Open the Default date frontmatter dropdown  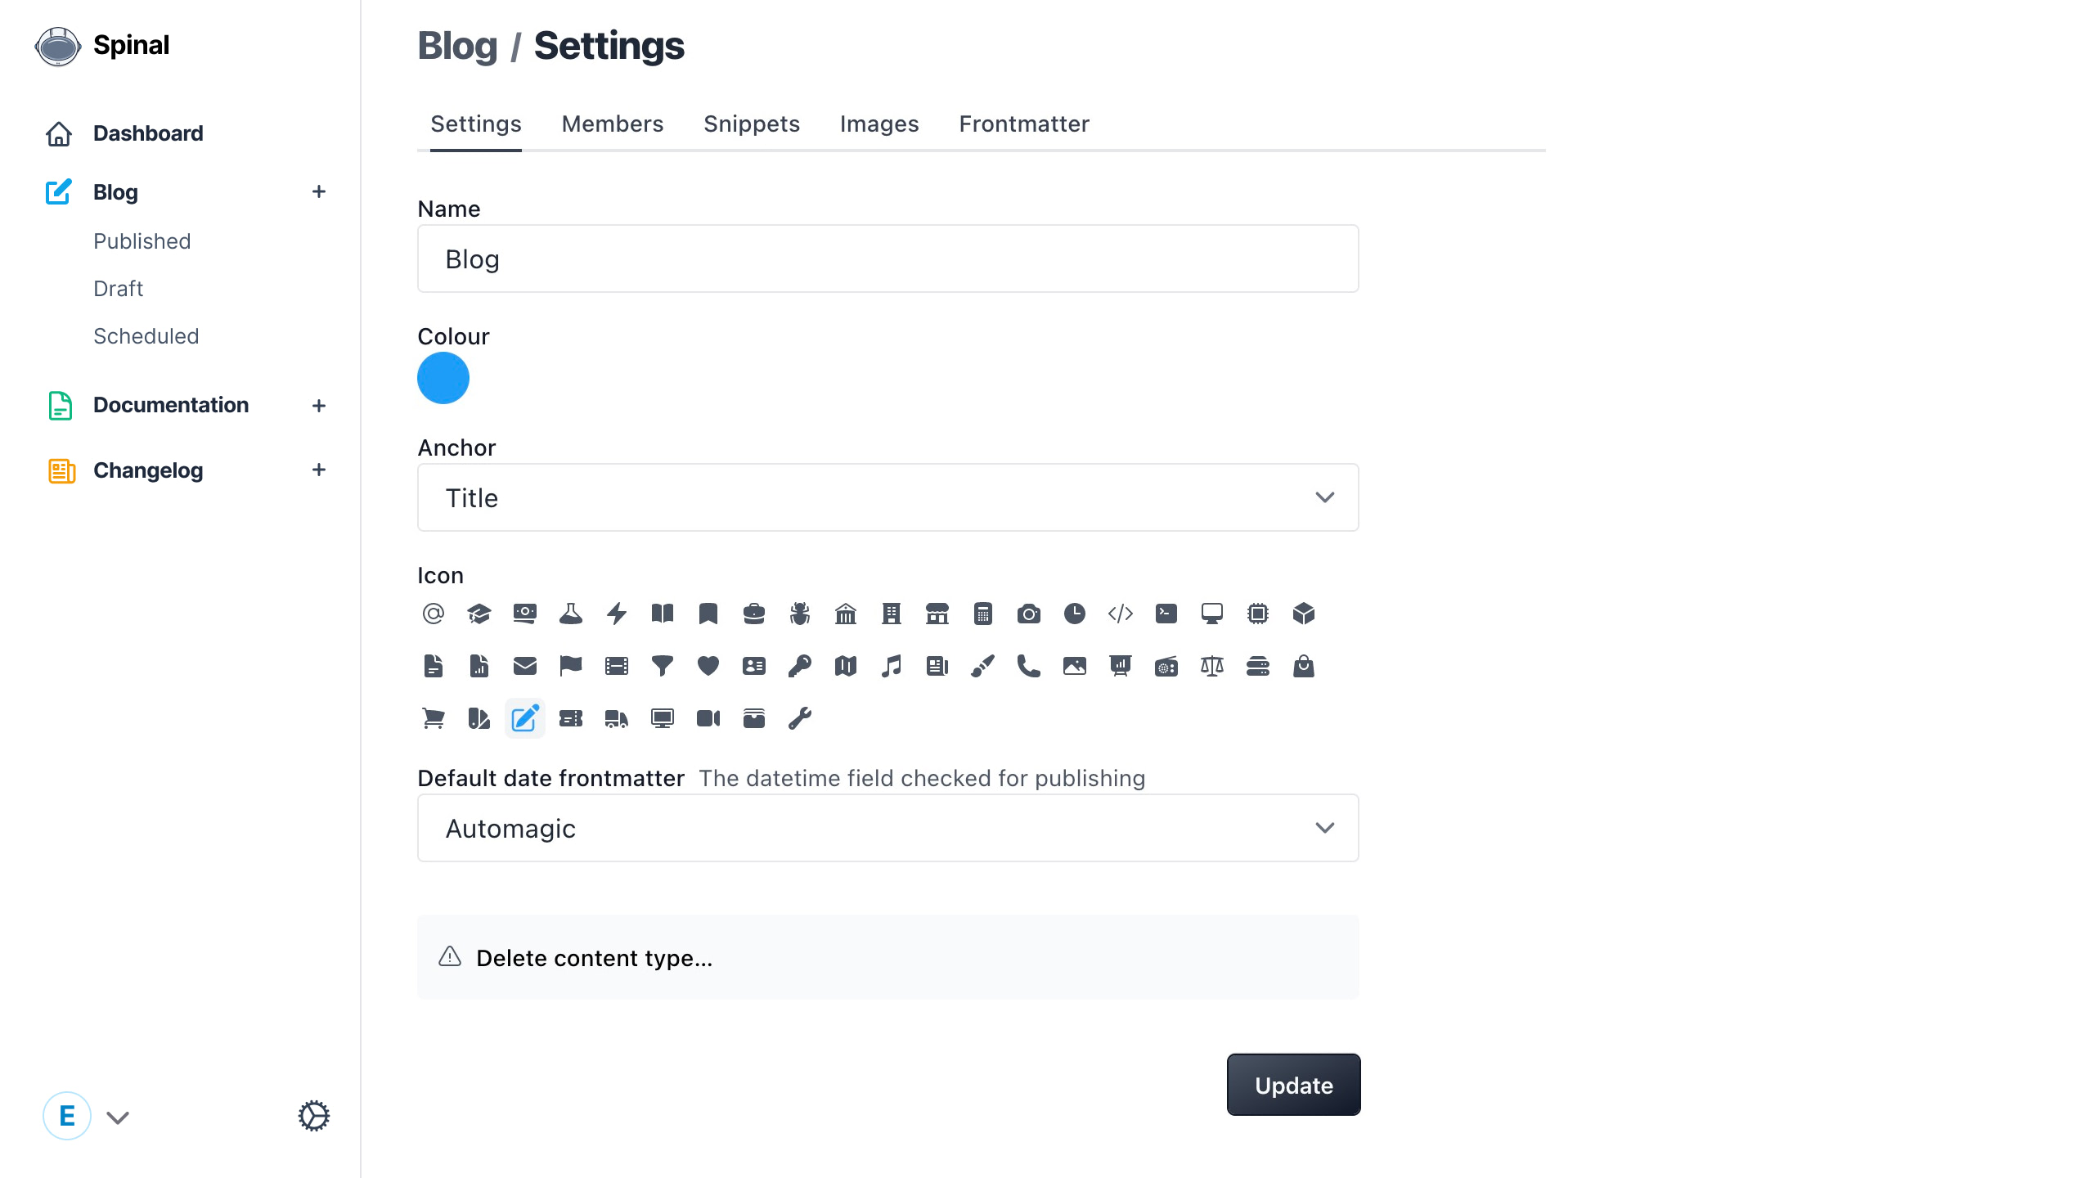click(x=888, y=828)
